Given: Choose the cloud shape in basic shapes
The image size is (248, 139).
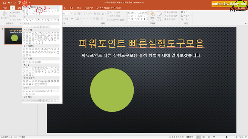Looking at the screenshot, I should click(x=58, y=39).
